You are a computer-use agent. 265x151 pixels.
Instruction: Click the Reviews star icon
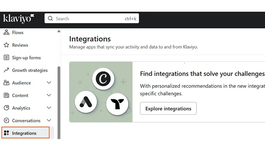[6, 45]
